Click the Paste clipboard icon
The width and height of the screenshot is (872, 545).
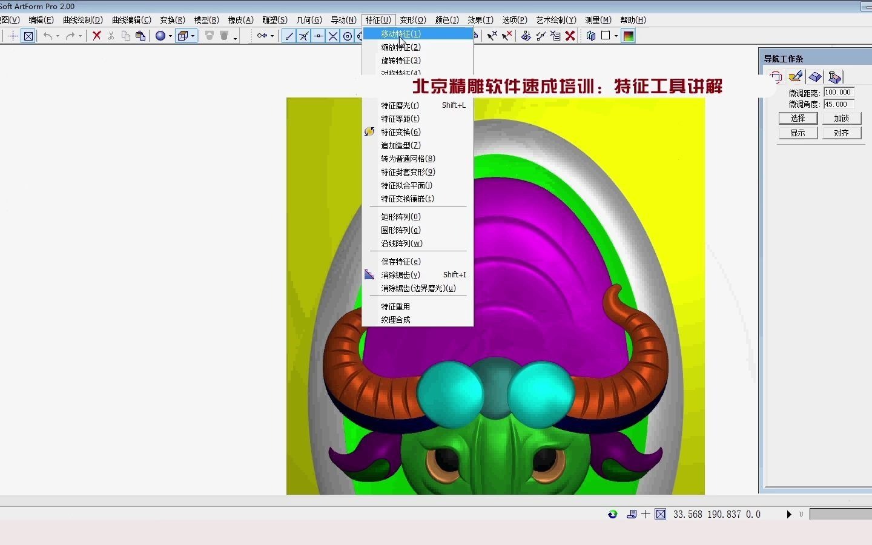(140, 36)
